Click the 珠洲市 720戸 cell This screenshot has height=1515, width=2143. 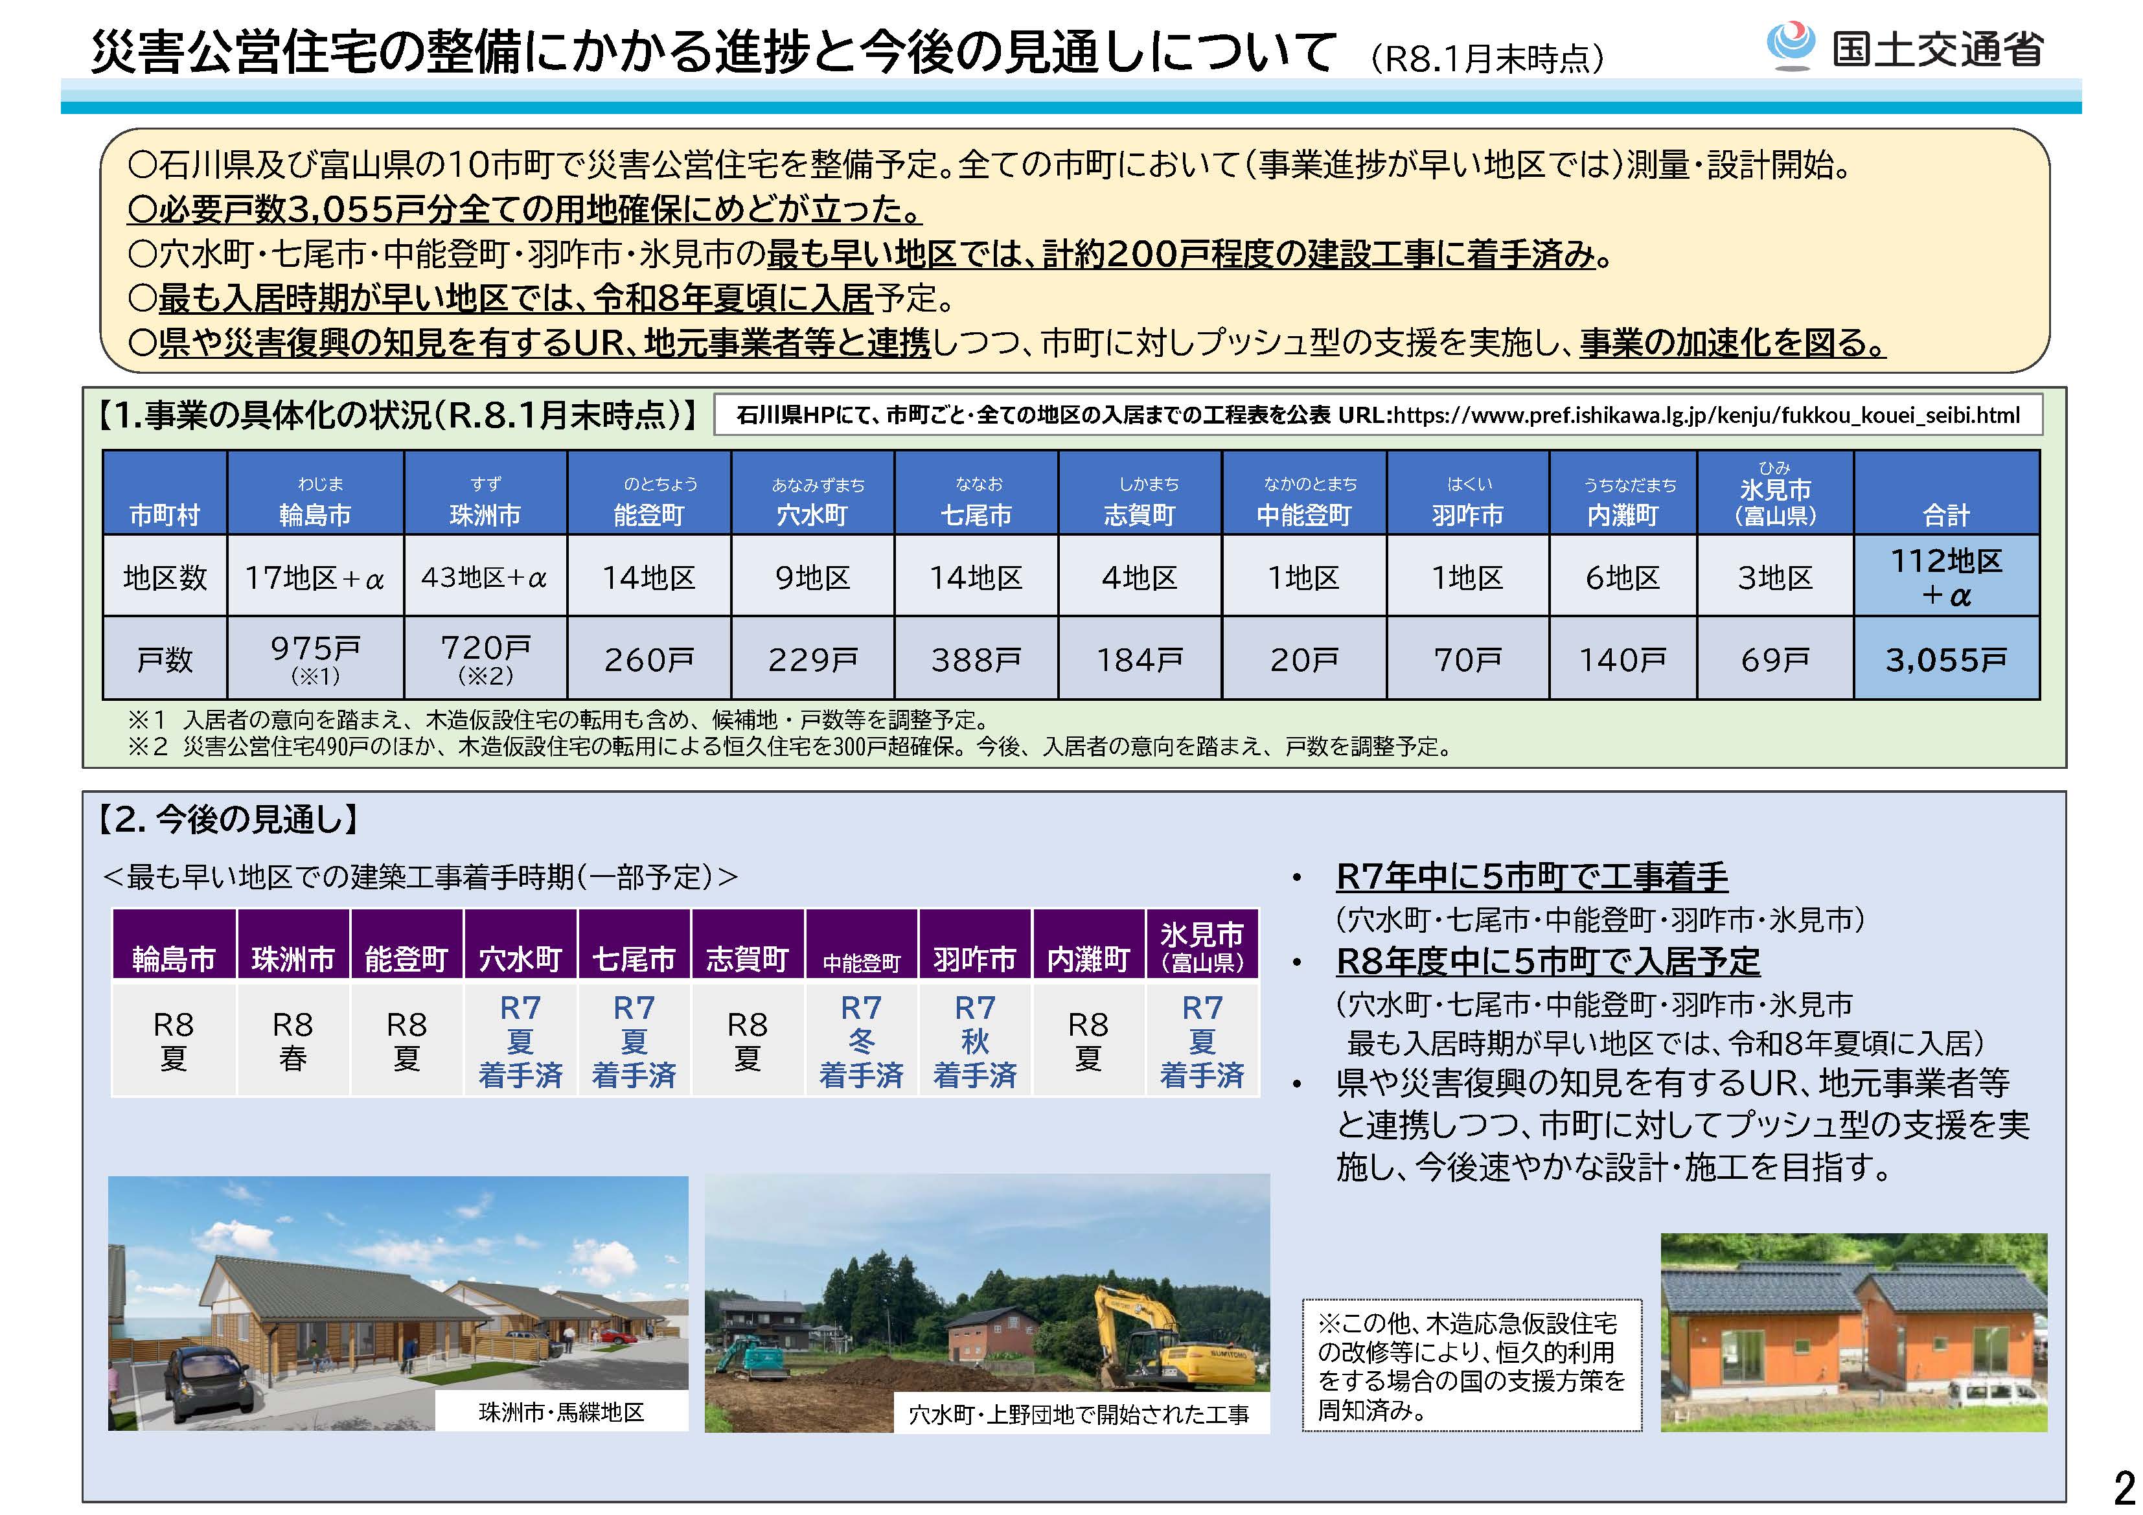485,658
